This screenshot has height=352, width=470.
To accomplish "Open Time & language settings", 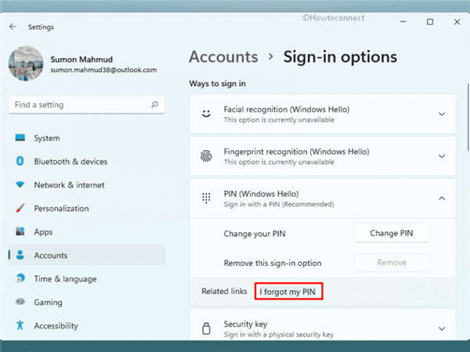I will click(65, 279).
